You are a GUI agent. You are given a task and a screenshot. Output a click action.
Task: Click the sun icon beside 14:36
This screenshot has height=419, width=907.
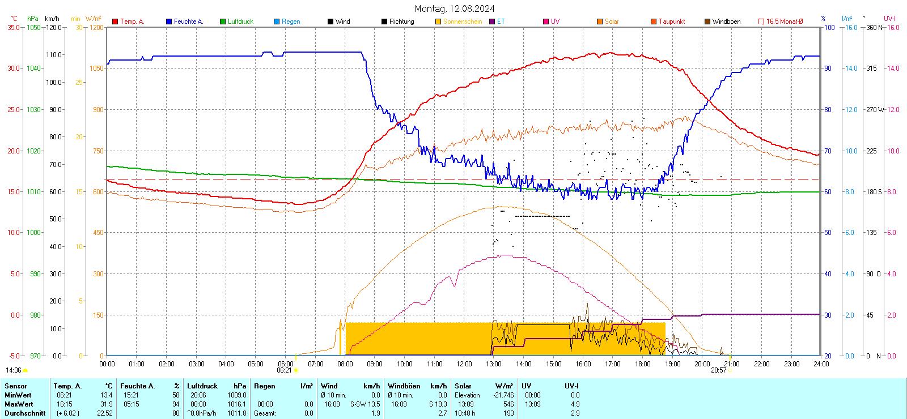(26, 370)
